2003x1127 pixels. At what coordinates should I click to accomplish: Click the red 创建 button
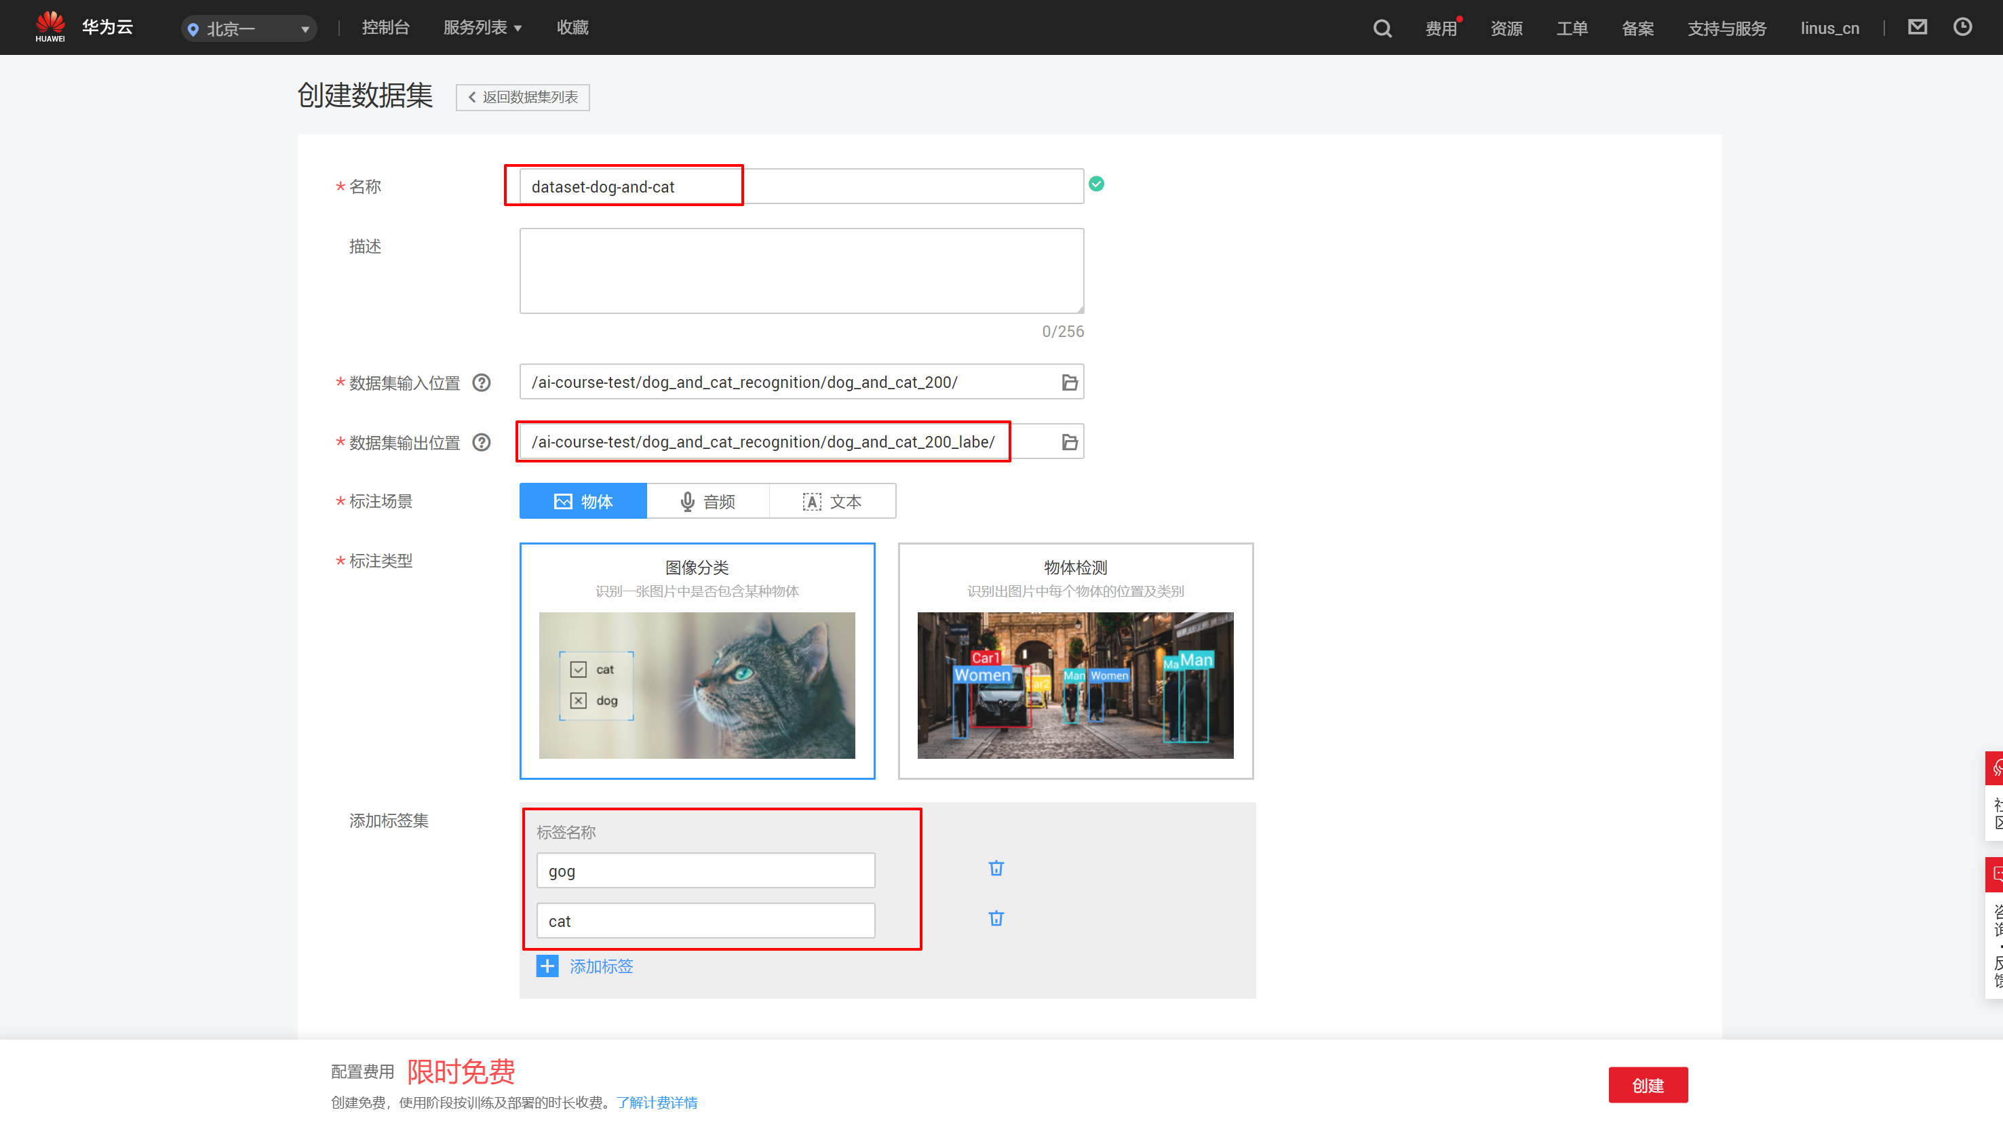[1648, 1085]
